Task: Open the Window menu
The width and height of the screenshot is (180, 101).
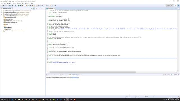Action: tap(27, 3)
